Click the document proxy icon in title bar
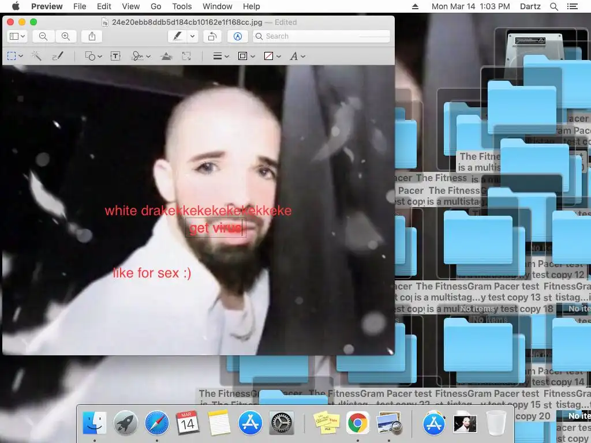Viewport: 591px width, 443px height. 105,22
